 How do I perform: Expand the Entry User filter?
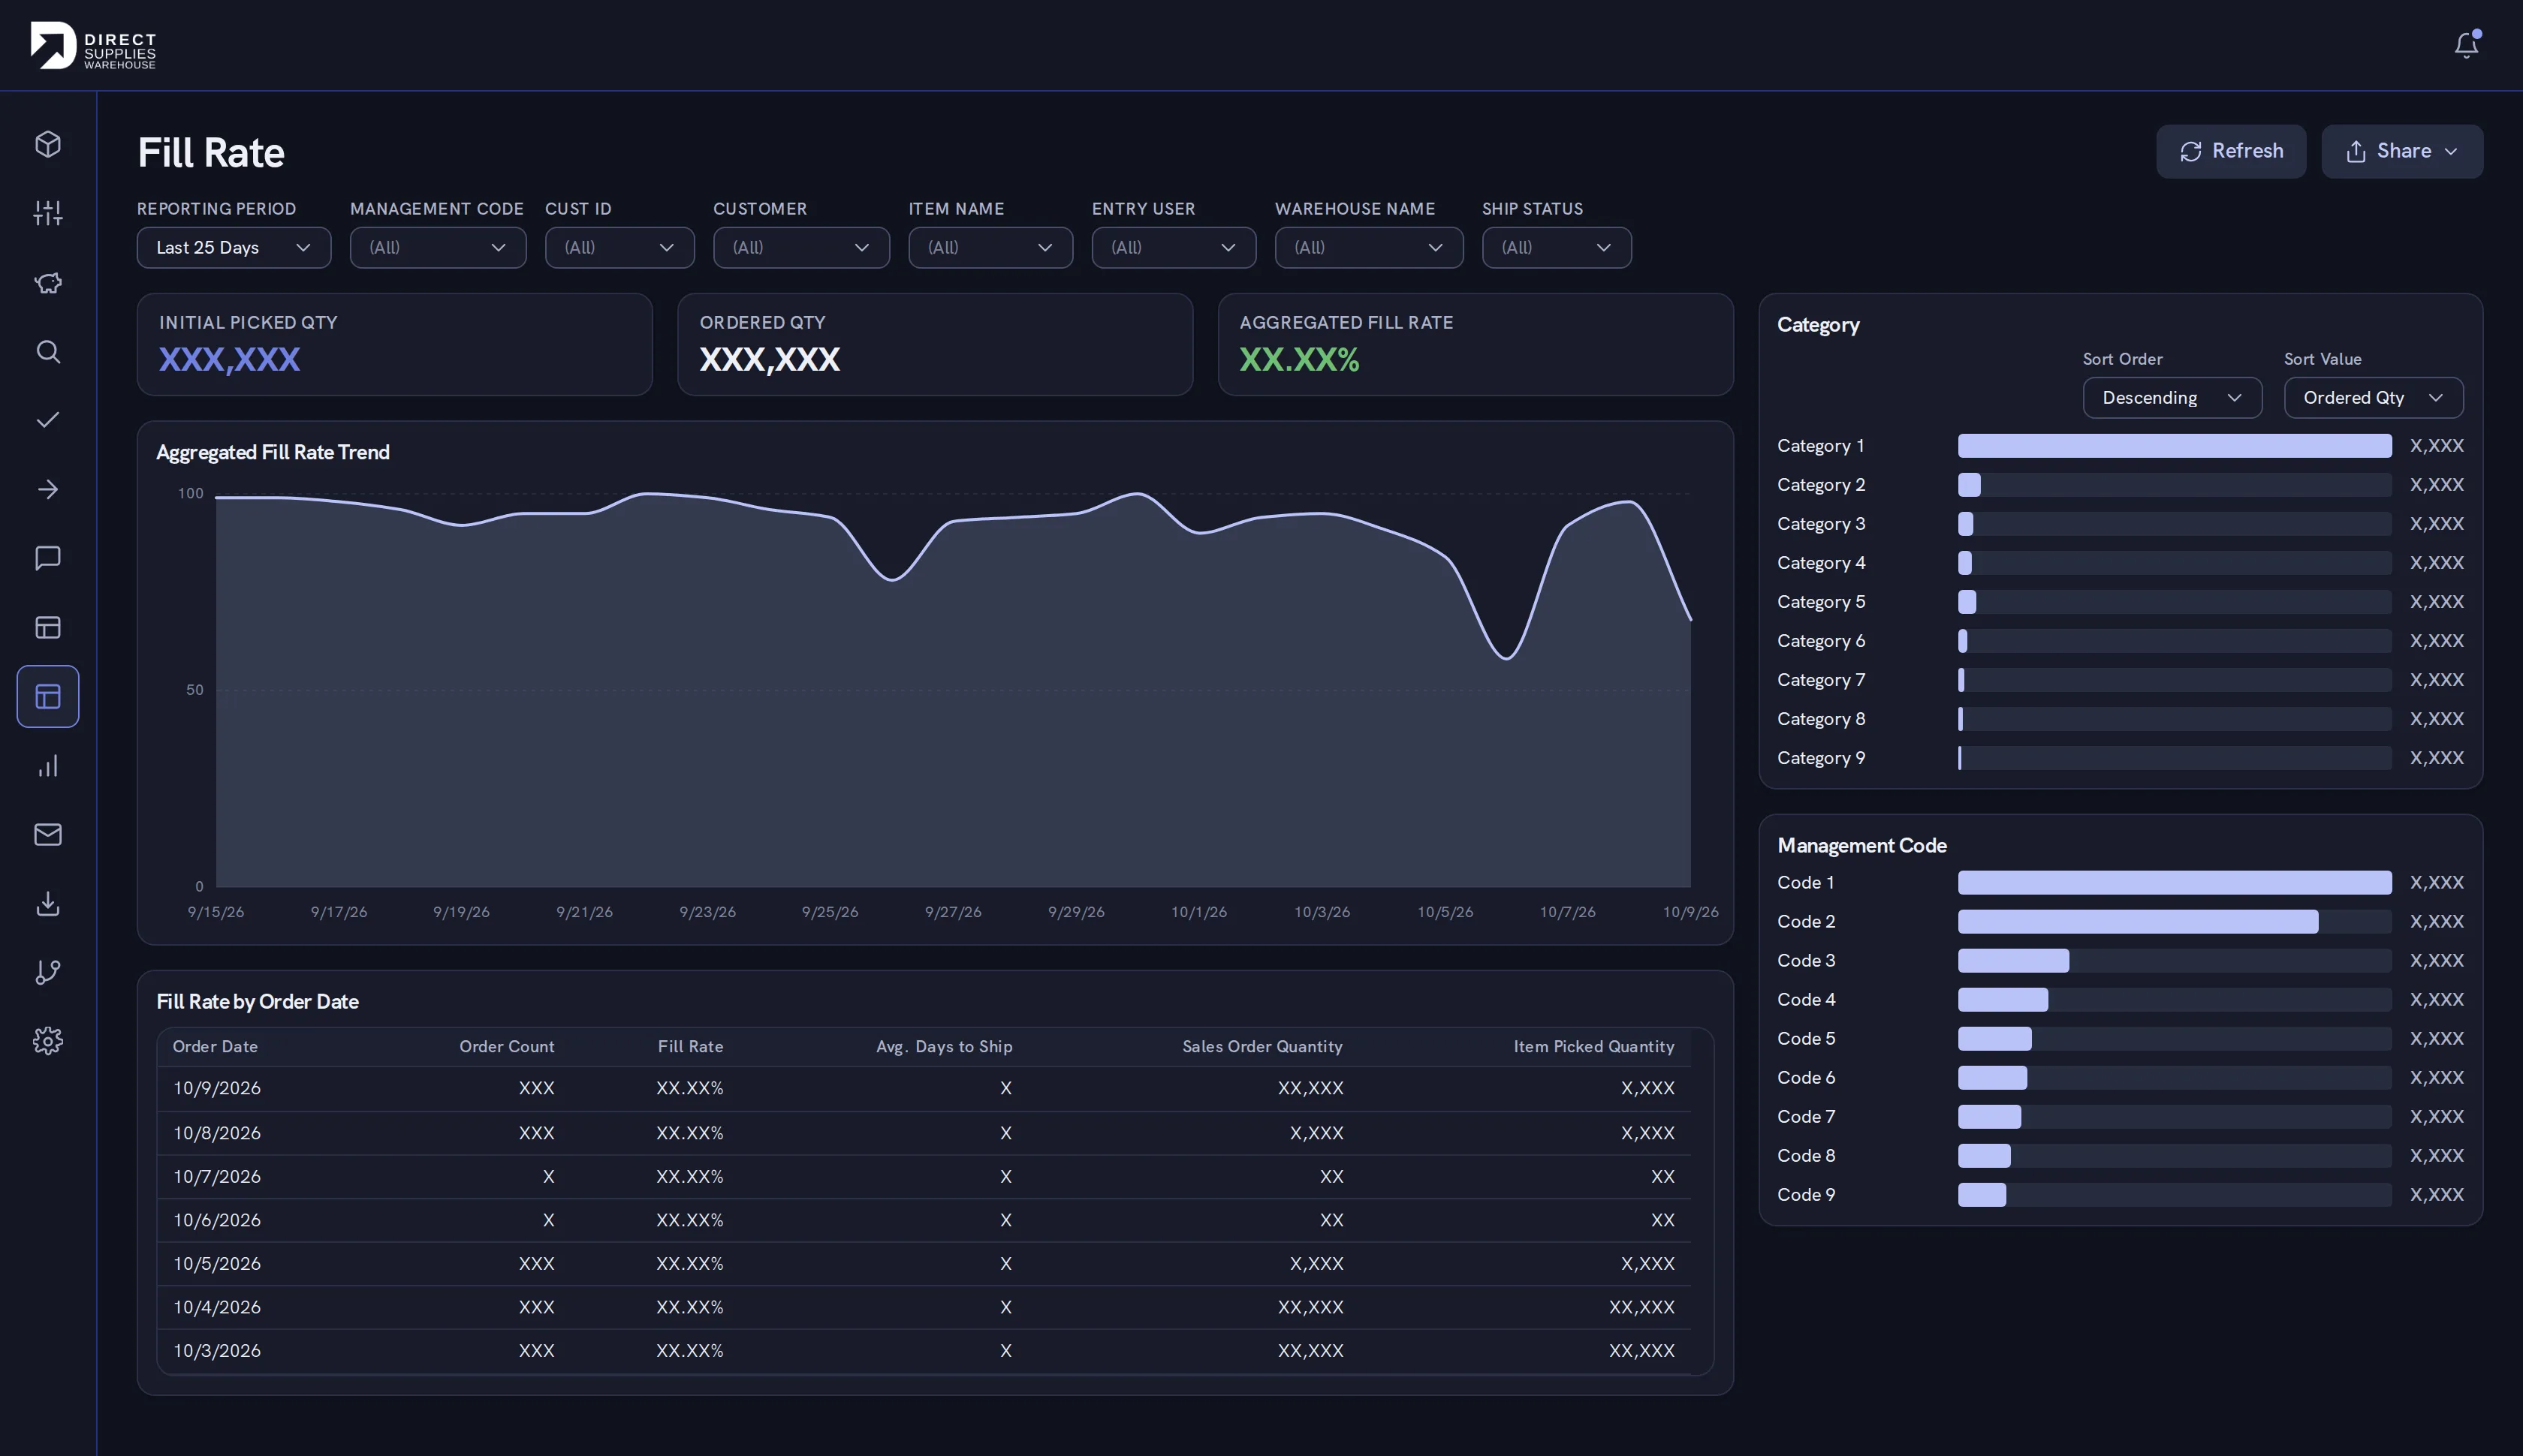(1174, 247)
